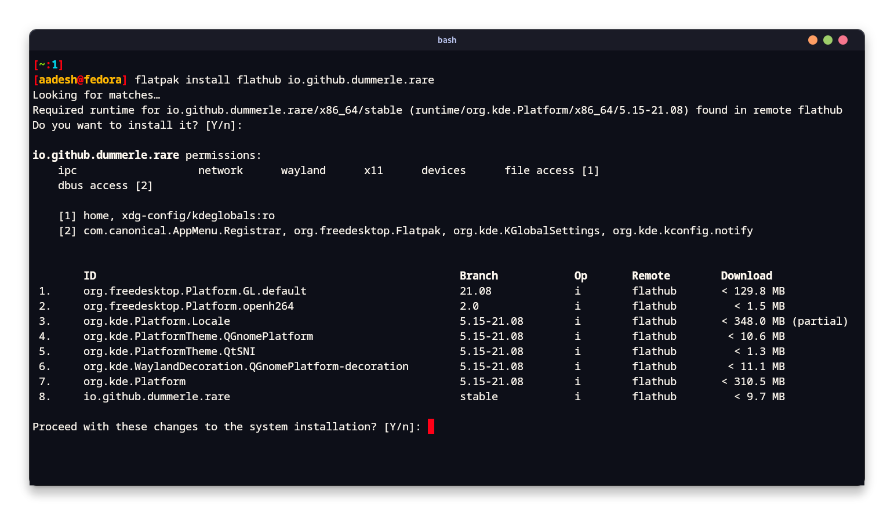Image resolution: width=894 pixels, height=515 pixels.
Task: Click the file access [1] permission
Action: point(551,170)
